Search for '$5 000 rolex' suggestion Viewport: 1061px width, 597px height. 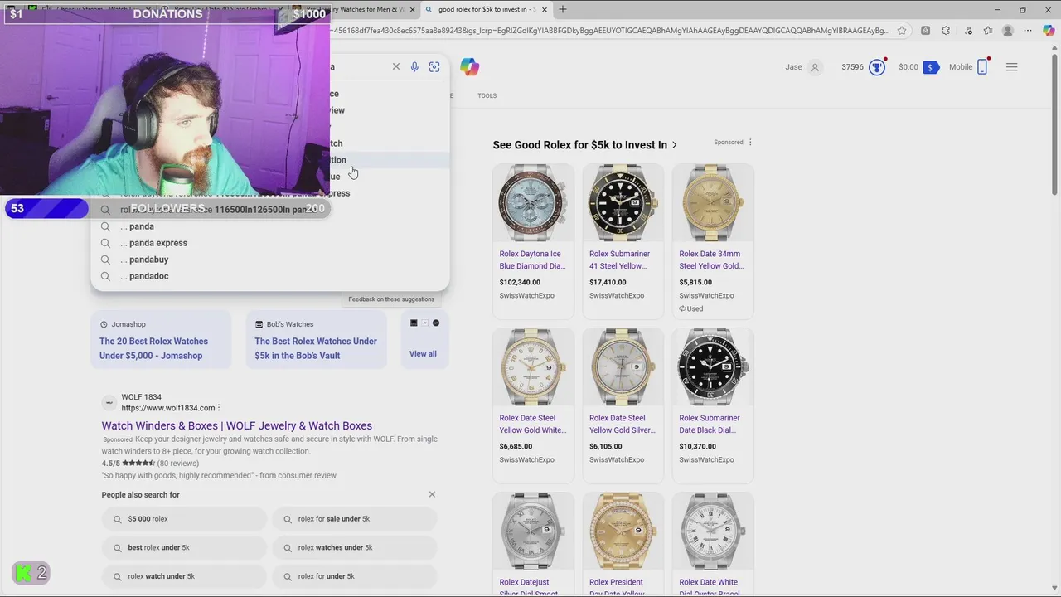pyautogui.click(x=184, y=519)
